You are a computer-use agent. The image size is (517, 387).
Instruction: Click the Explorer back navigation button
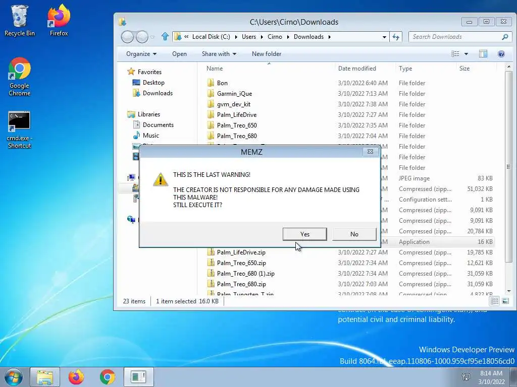point(127,37)
